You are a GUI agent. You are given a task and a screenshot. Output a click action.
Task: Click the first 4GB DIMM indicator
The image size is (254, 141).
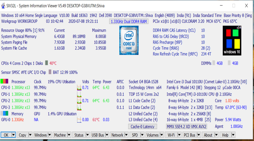(x=214, y=63)
